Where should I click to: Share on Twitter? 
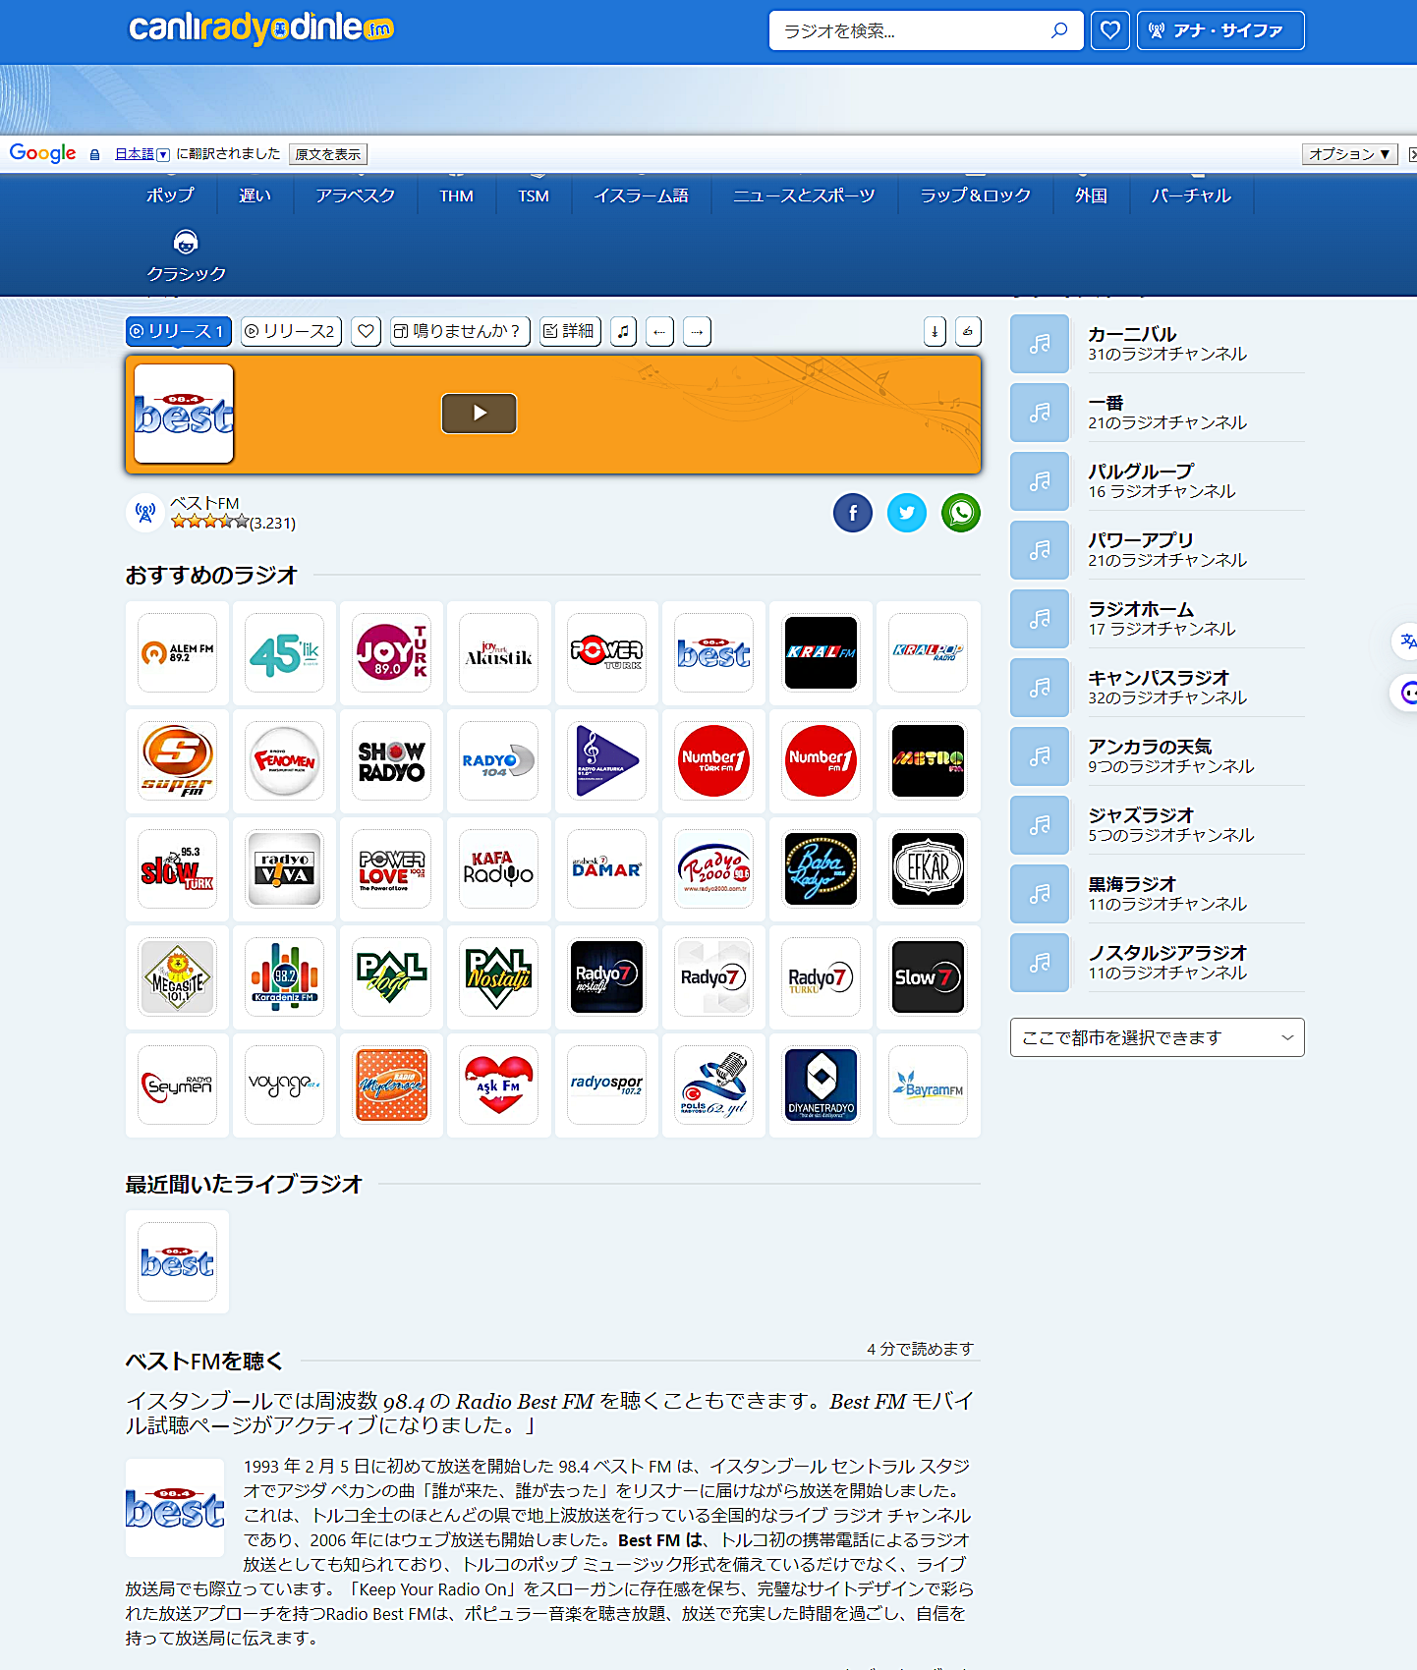tap(907, 513)
